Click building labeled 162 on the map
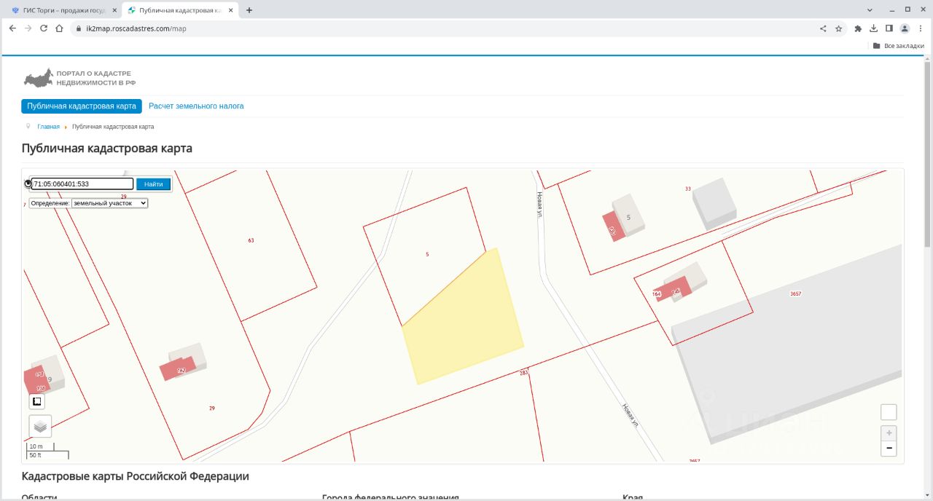Screen dimensions: 933x501 181,371
